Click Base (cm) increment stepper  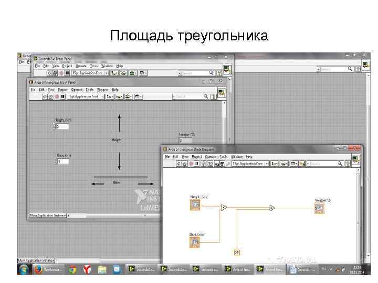point(56,160)
